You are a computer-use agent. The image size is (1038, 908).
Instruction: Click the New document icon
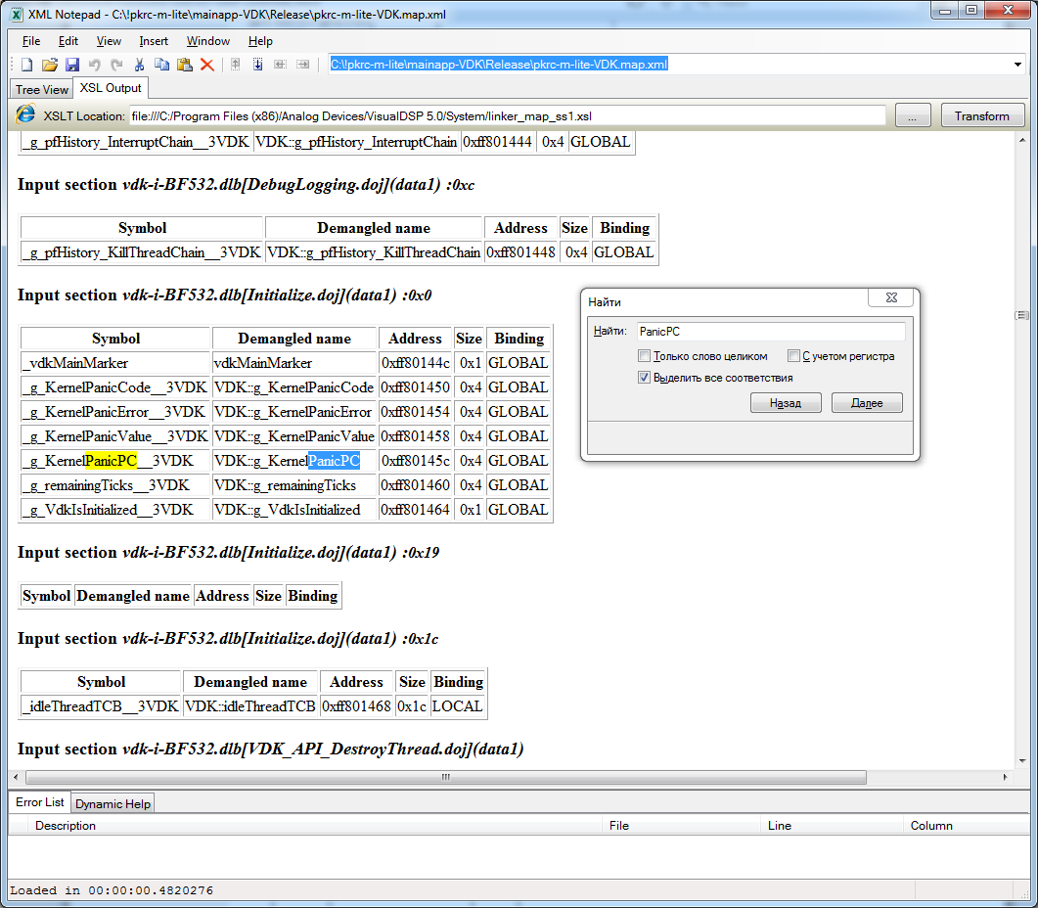[26, 65]
